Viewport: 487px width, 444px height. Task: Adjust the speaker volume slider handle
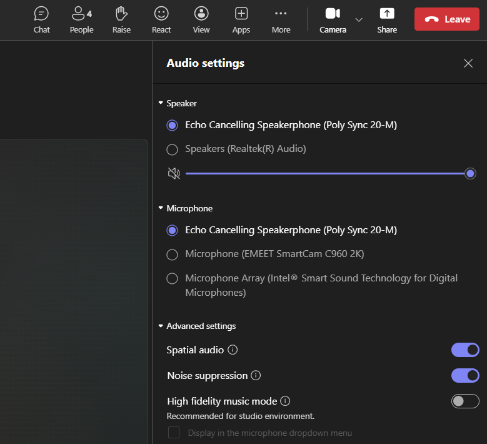470,173
